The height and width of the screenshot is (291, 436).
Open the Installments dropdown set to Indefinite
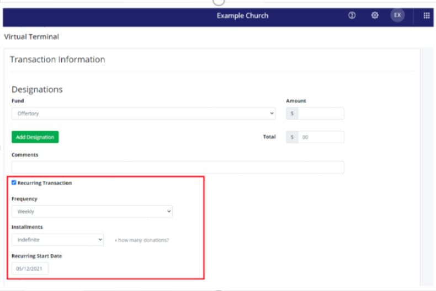click(x=58, y=240)
